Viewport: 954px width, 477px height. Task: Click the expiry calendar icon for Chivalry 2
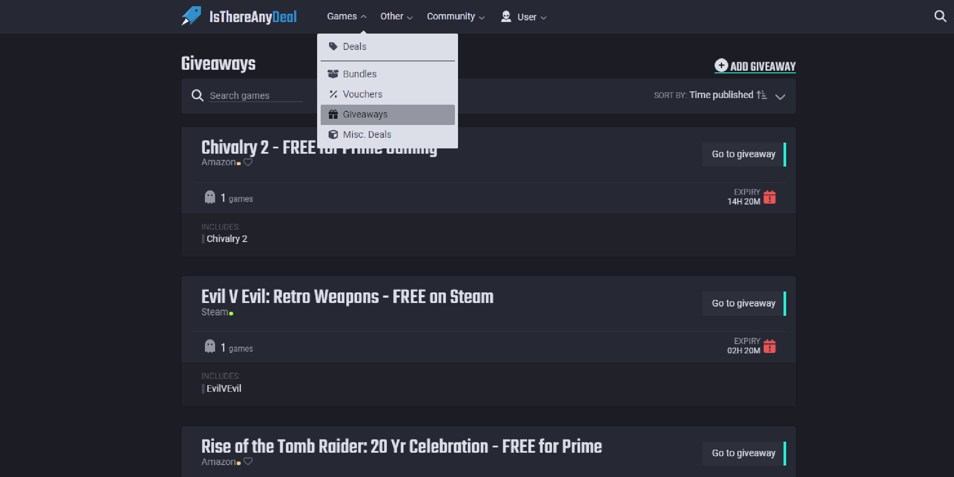click(770, 197)
